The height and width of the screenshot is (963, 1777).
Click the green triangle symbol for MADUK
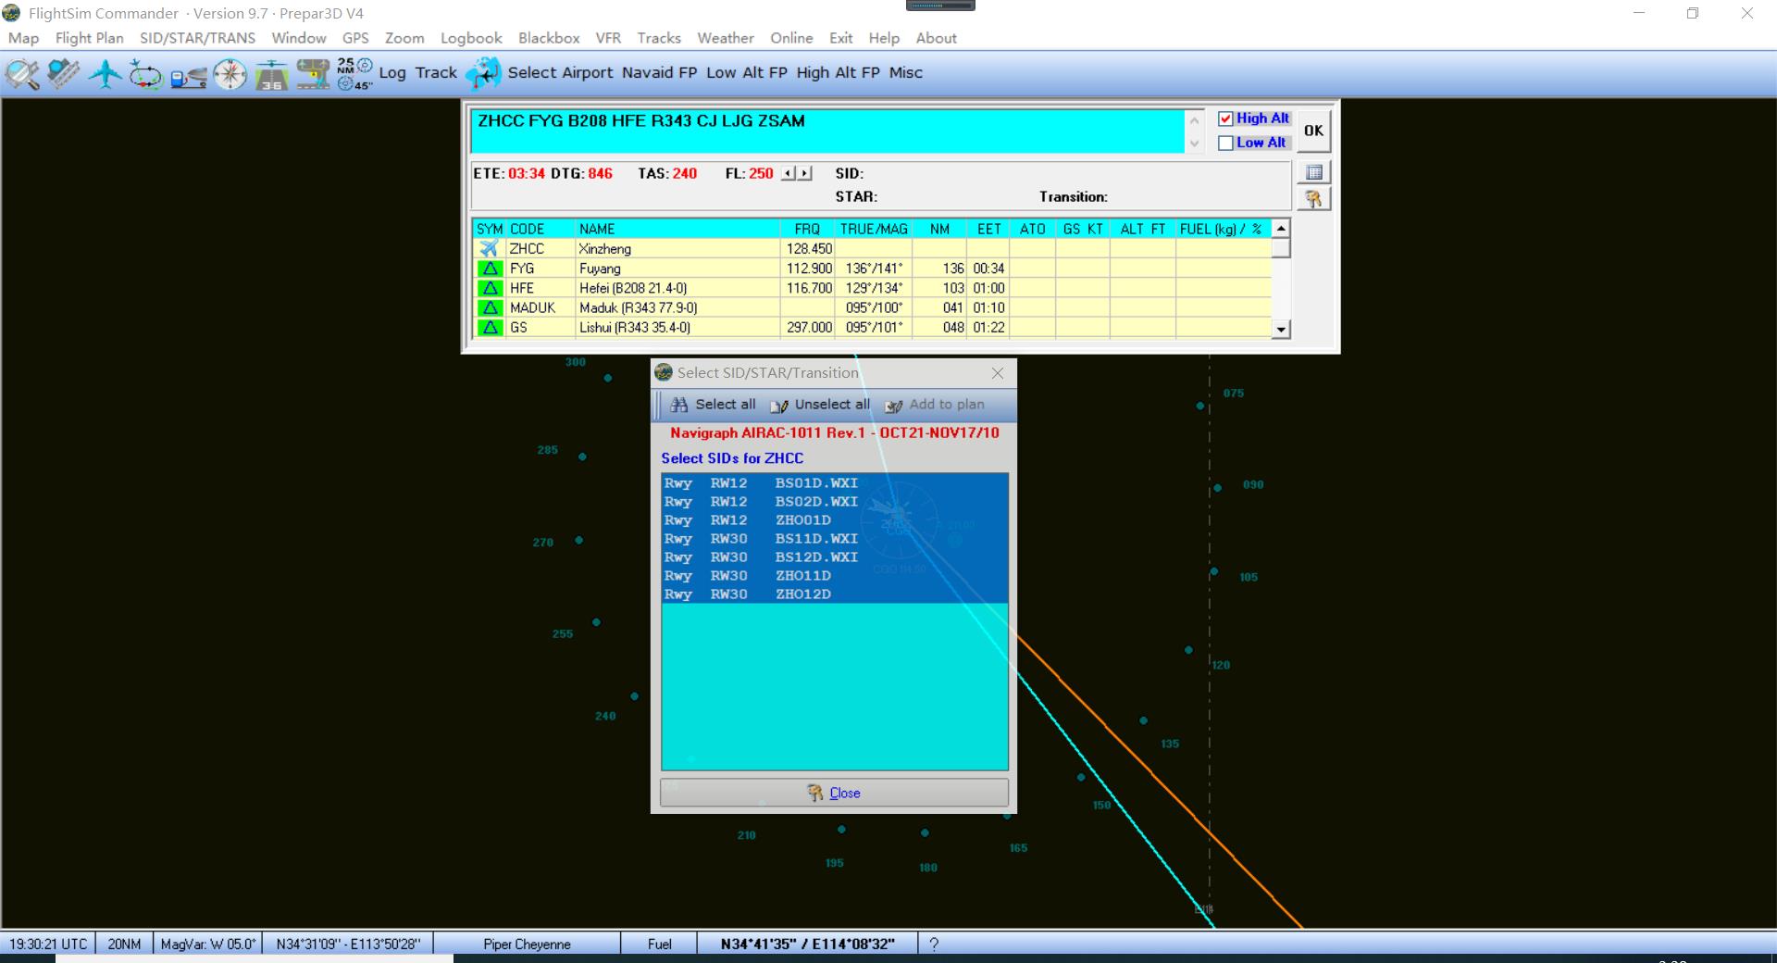(x=490, y=307)
